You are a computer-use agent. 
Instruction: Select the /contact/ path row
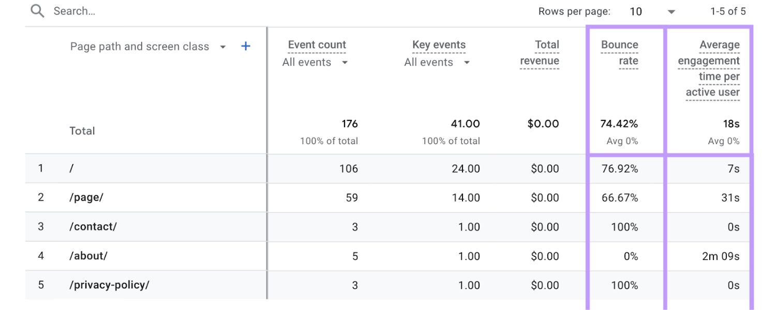93,227
